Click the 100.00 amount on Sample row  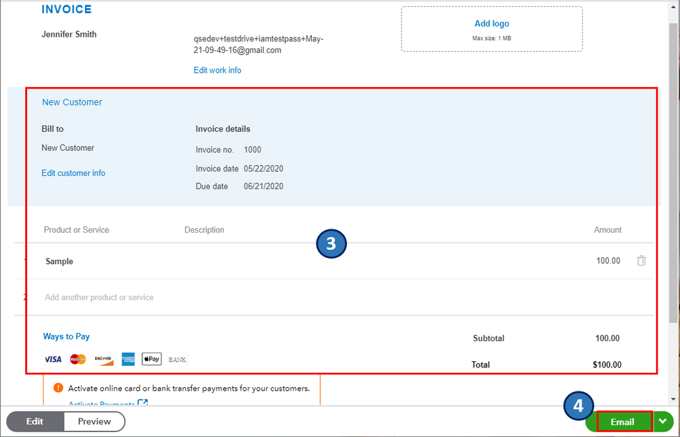(608, 261)
